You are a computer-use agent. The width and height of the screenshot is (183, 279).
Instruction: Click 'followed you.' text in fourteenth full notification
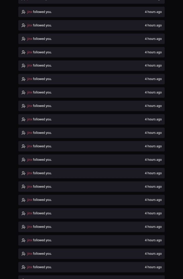(x=42, y=187)
